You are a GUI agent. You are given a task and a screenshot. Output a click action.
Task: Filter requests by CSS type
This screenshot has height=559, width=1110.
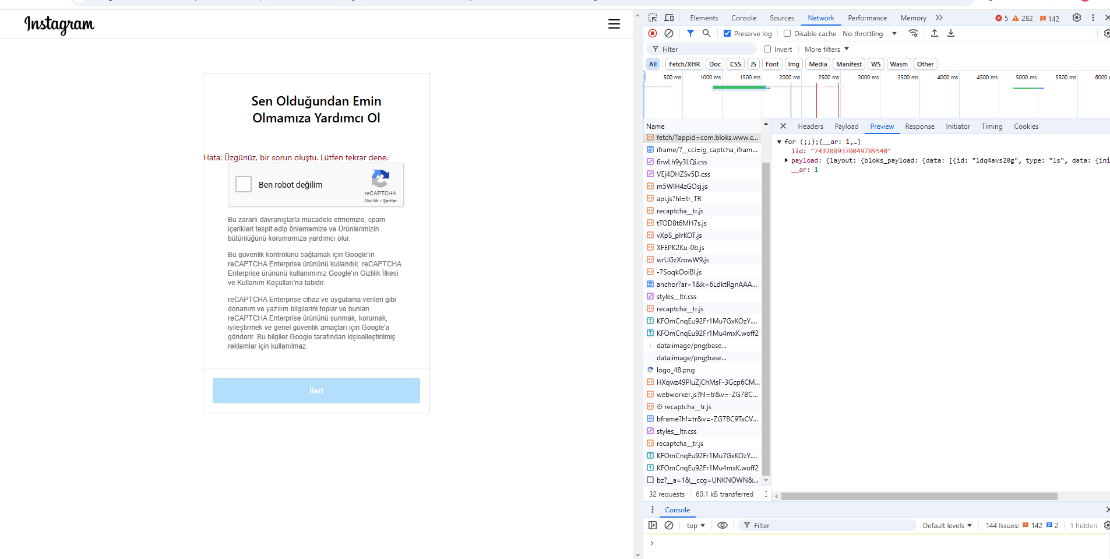[x=735, y=64]
